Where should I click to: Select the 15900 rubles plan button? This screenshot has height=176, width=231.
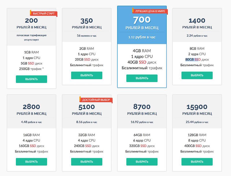[x=197, y=162]
